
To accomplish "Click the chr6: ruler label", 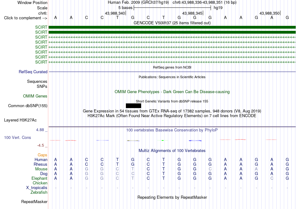I will pos(43,13).
